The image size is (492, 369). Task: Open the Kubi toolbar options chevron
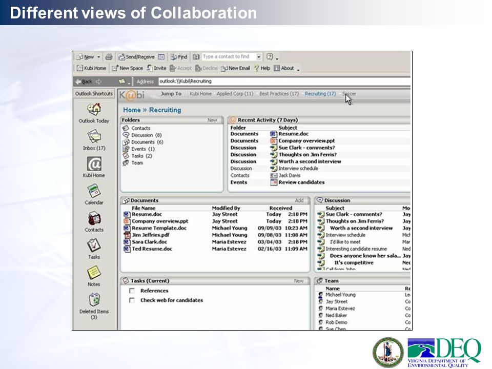point(298,70)
